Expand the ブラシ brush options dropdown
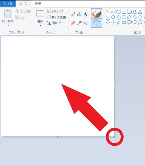The height and width of the screenshot is (165, 145). click(x=97, y=25)
